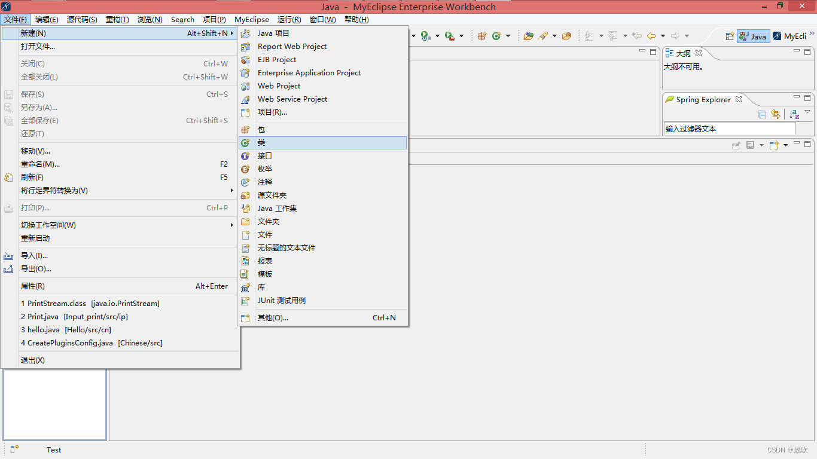Switch to the MyEcli perspective button
Screen dimensions: 817x459
[x=789, y=36]
